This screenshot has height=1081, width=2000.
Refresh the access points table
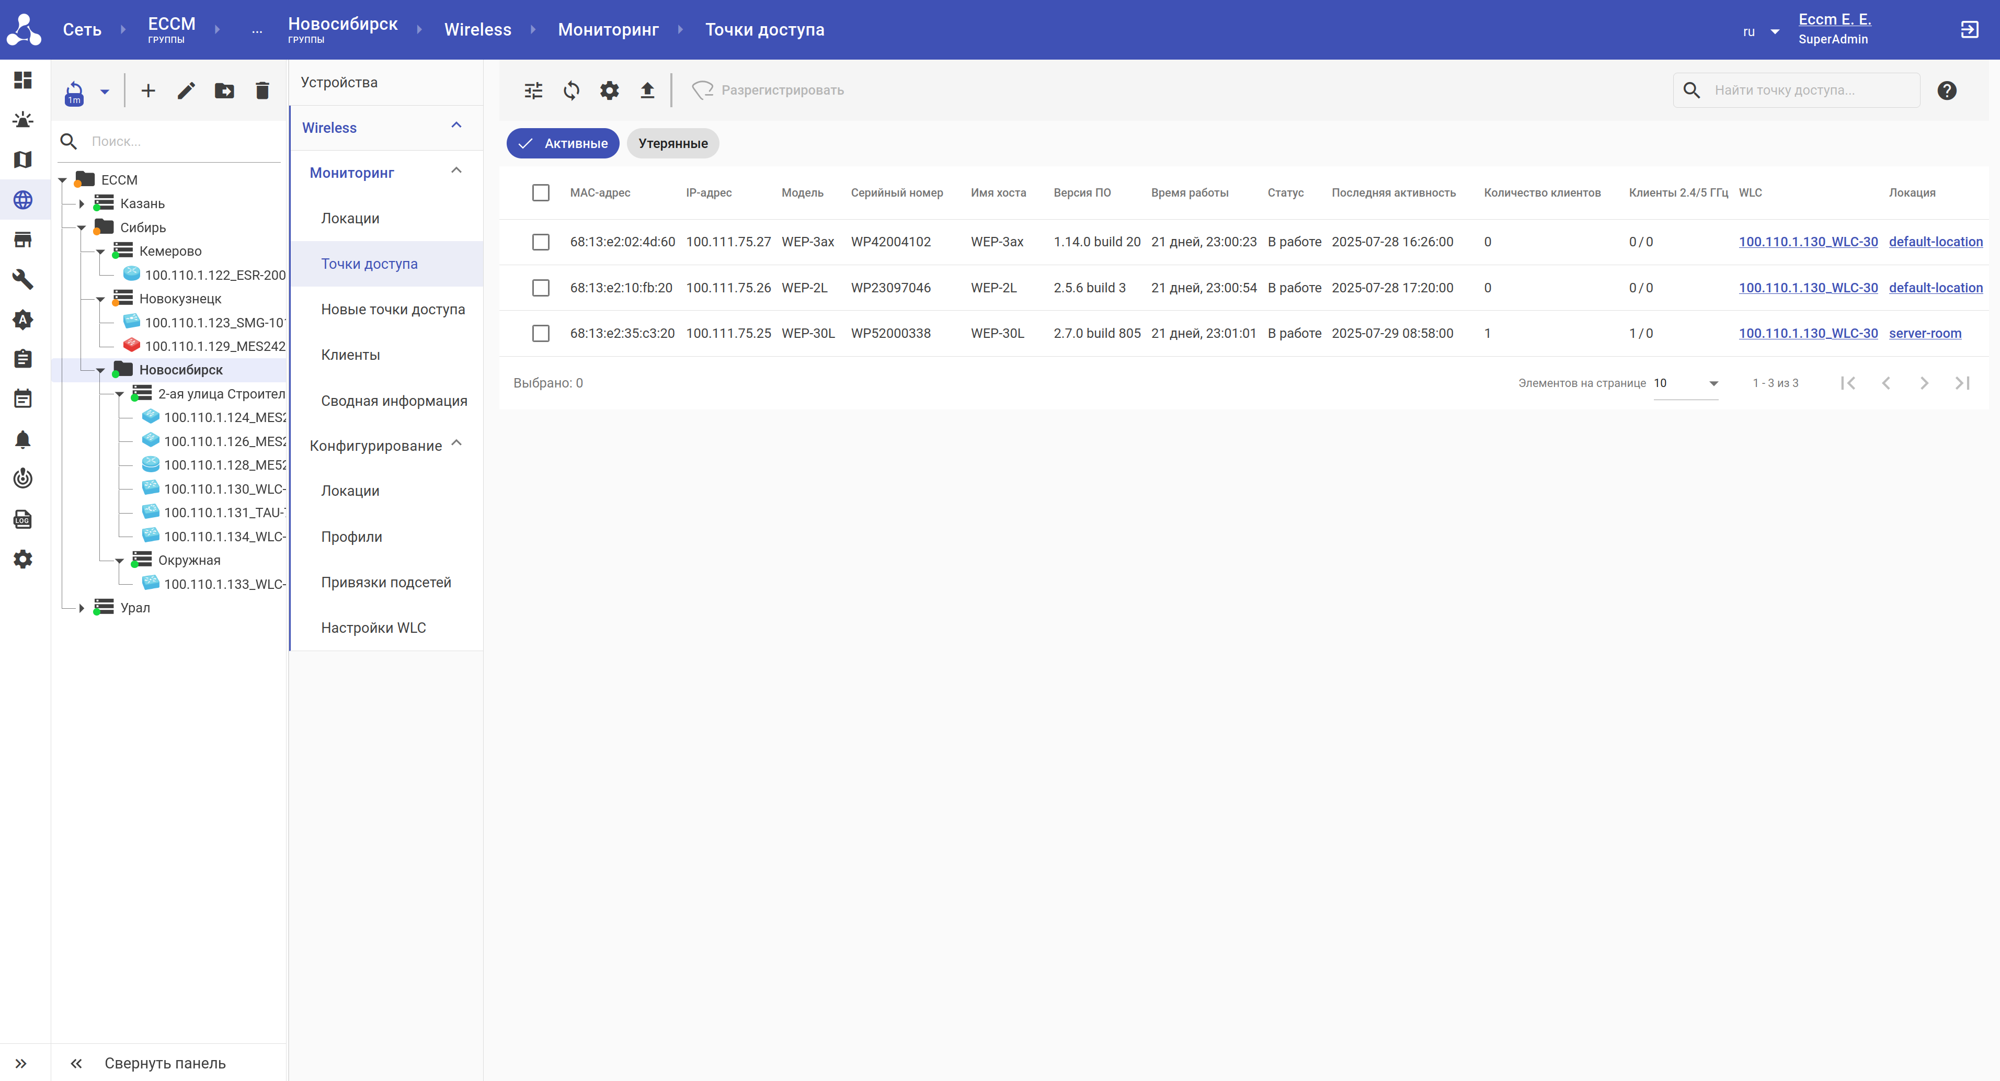tap(572, 90)
